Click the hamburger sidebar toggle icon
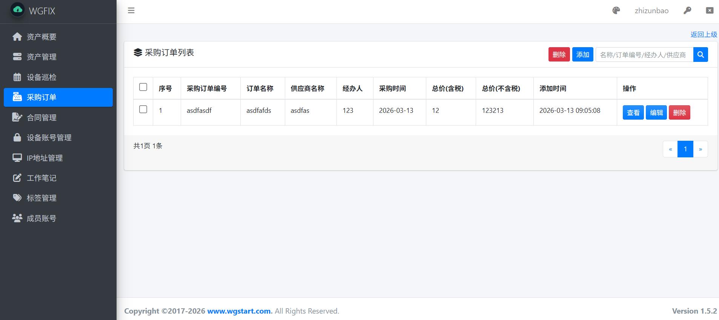The width and height of the screenshot is (719, 320). pyautogui.click(x=131, y=11)
